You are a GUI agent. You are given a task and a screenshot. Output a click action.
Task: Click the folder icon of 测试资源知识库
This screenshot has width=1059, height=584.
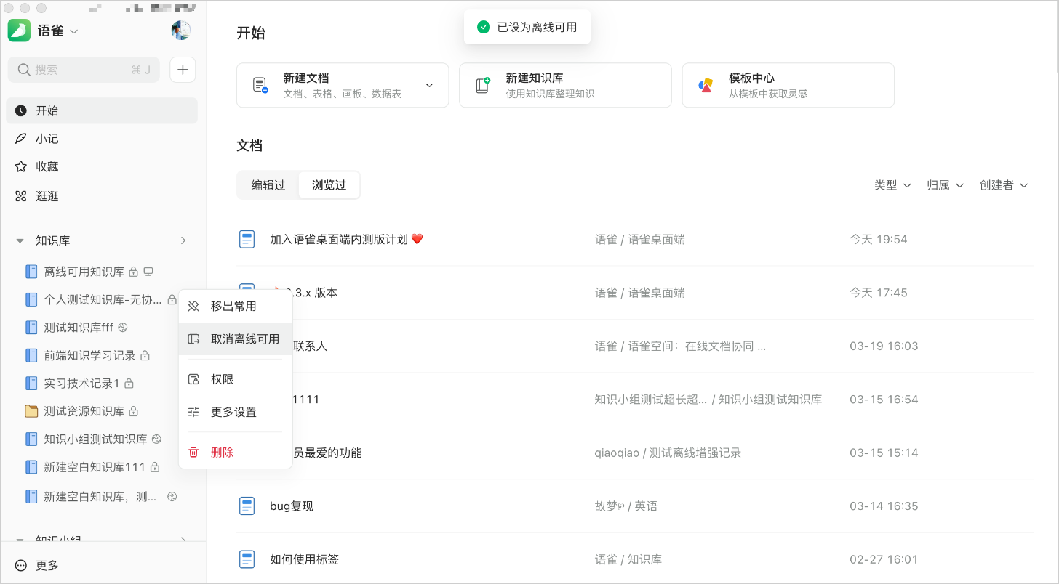coord(31,411)
